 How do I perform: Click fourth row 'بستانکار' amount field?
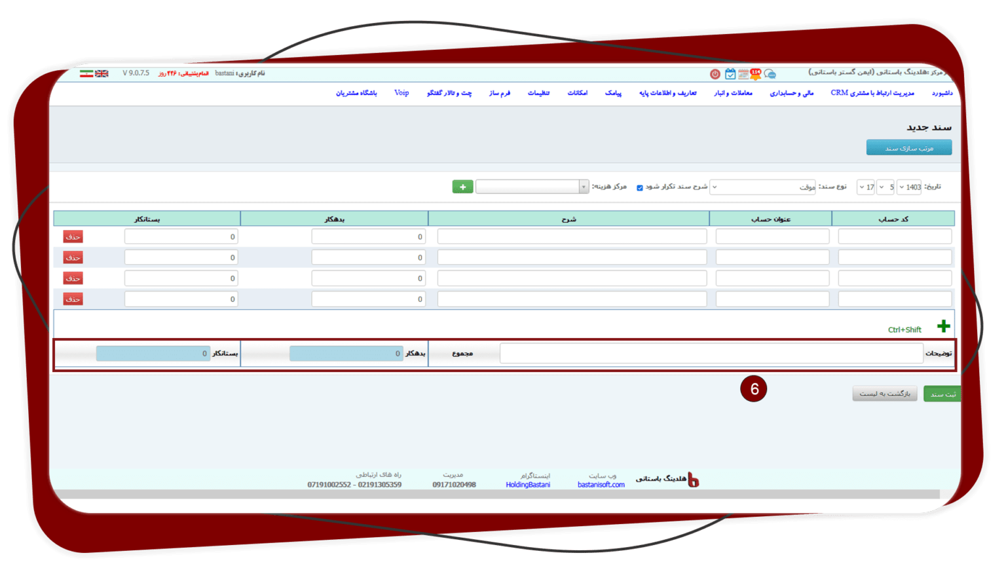[181, 299]
